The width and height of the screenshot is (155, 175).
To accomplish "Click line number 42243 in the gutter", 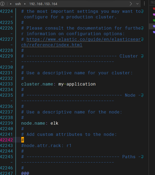I will [x=6, y=145].
